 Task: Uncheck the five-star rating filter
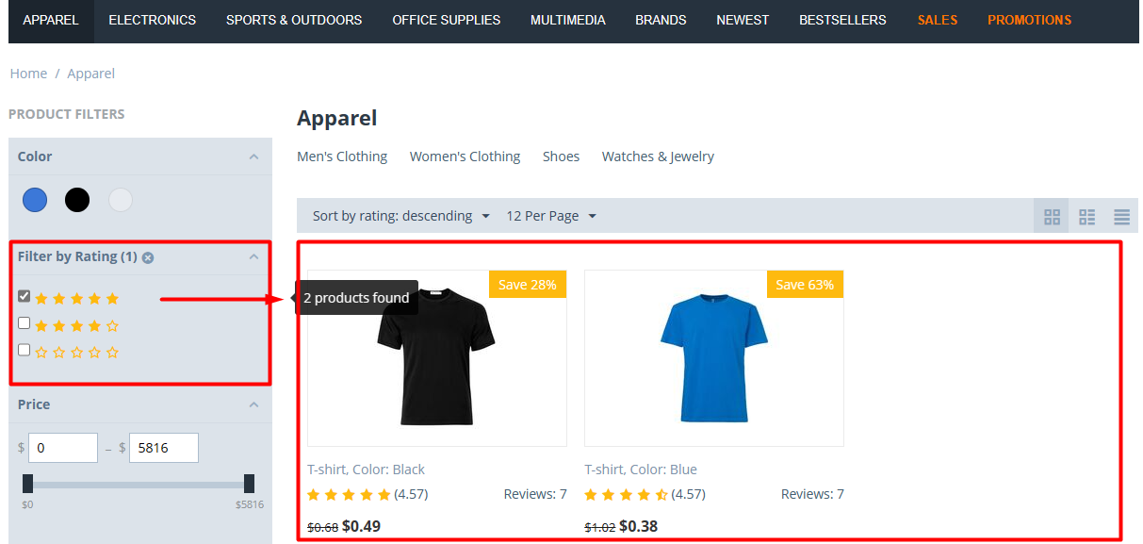tap(24, 297)
